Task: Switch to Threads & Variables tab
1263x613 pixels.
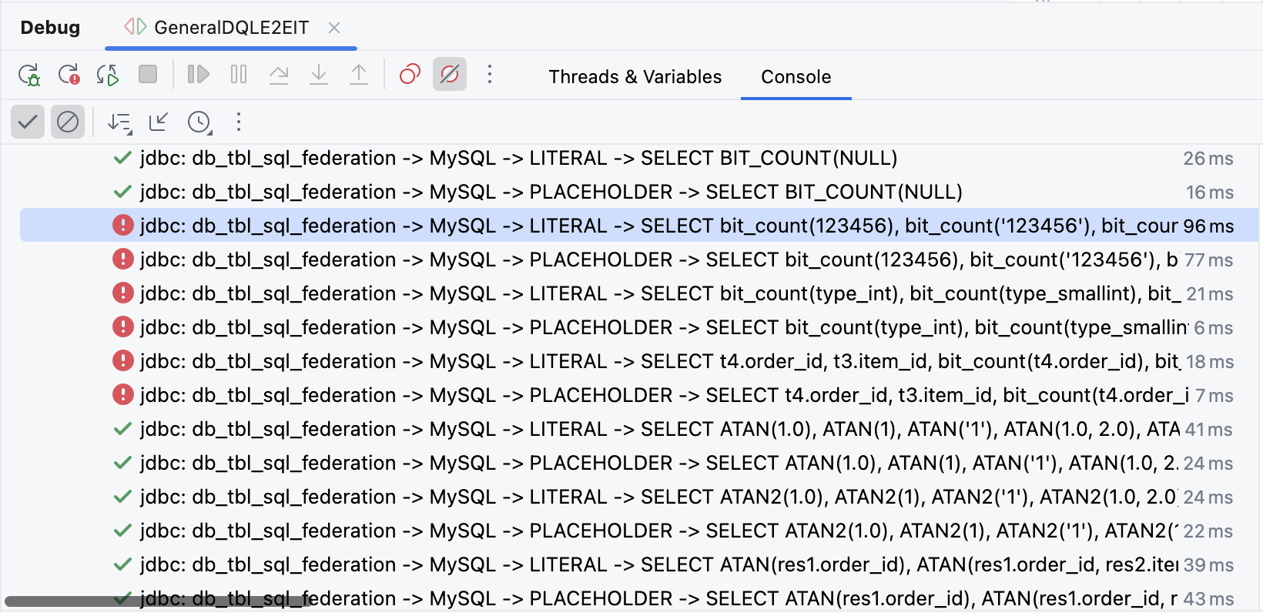Action: pyautogui.click(x=635, y=77)
